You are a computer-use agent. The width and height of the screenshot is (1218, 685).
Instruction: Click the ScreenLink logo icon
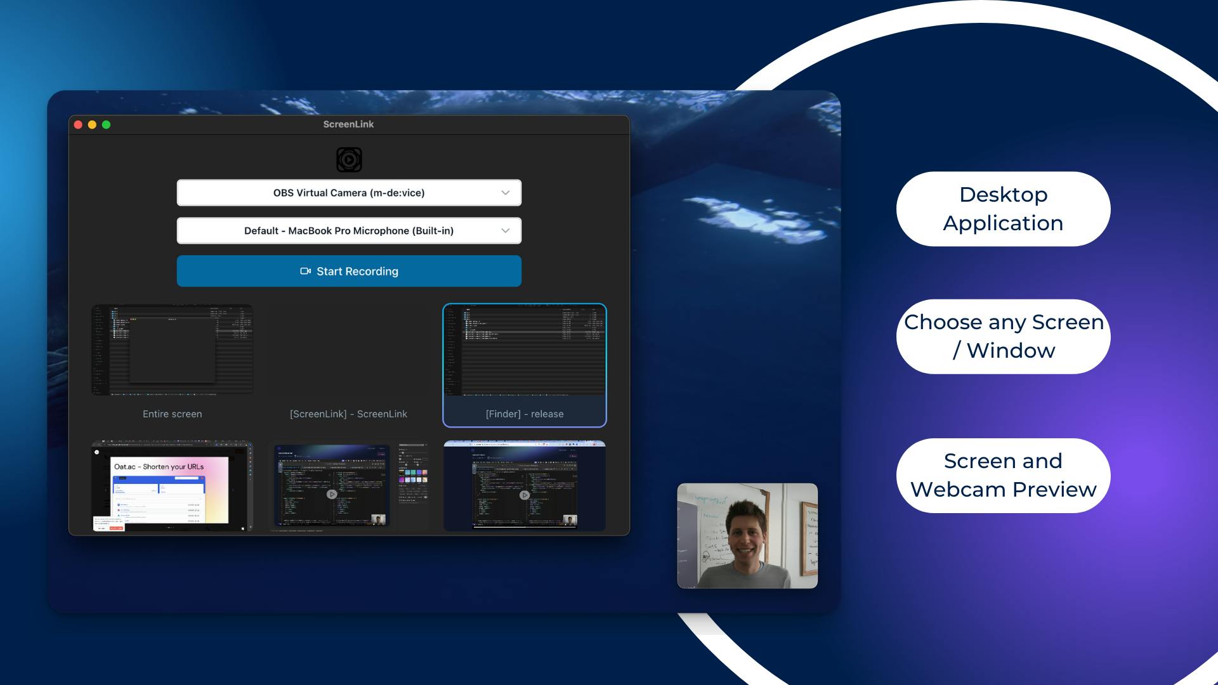349,160
